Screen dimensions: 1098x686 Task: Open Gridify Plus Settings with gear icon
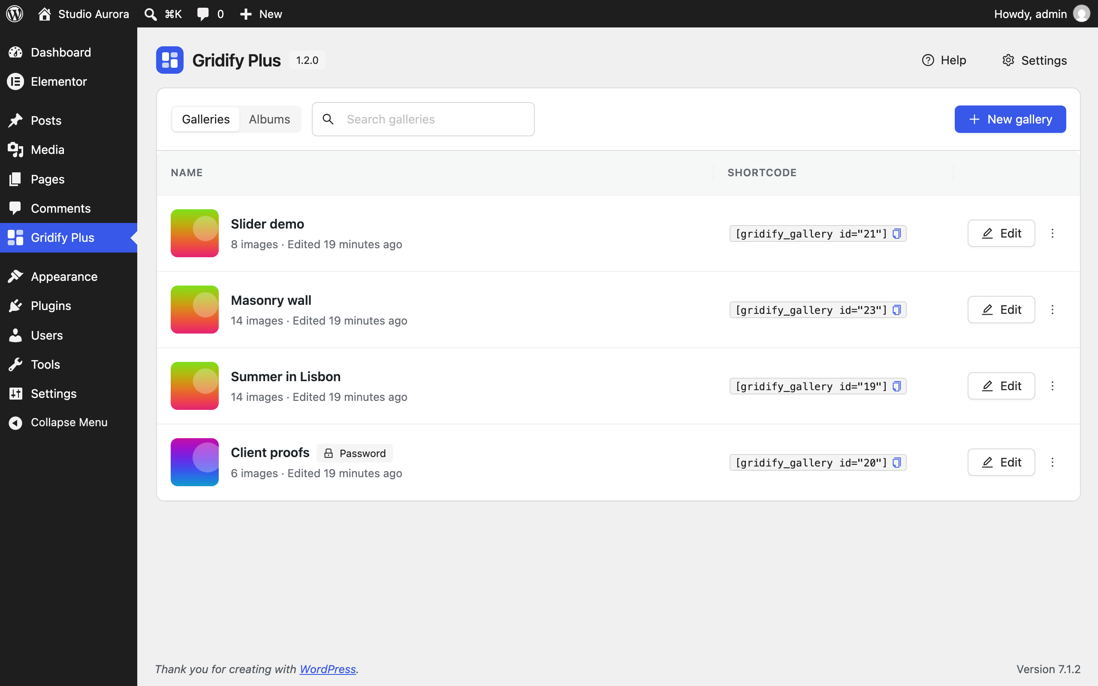tap(1034, 60)
